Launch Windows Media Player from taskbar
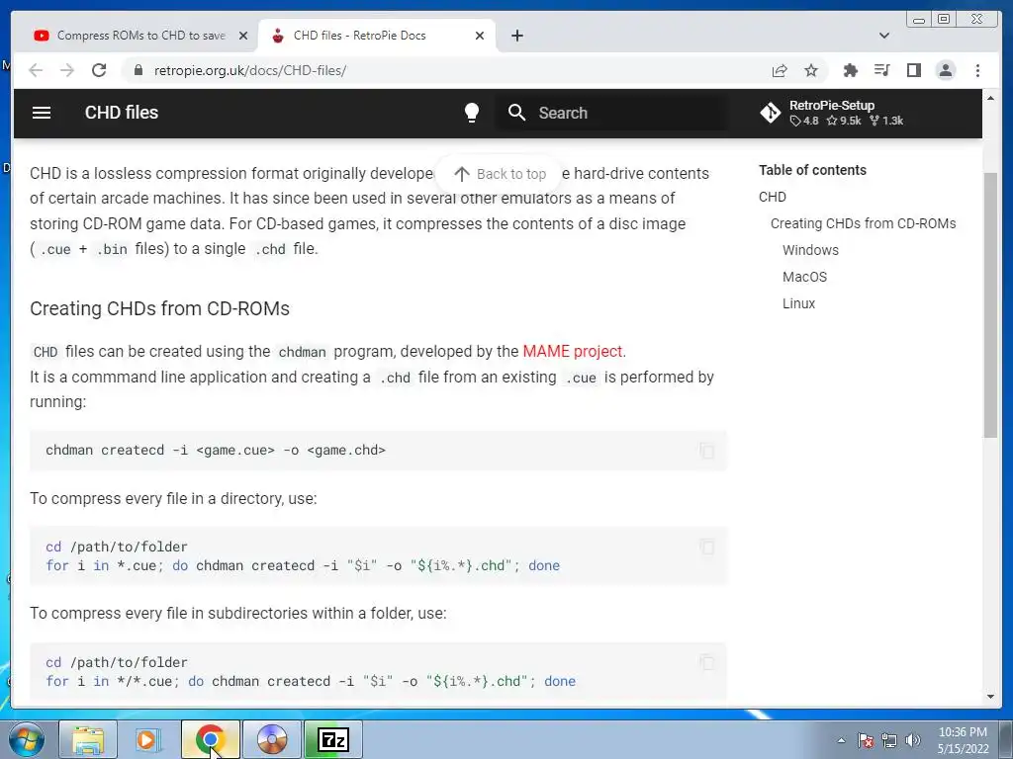 [148, 739]
